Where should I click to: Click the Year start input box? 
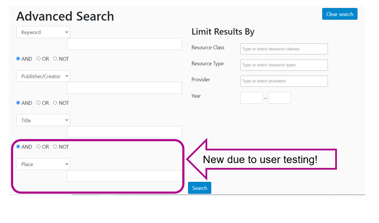(251, 98)
